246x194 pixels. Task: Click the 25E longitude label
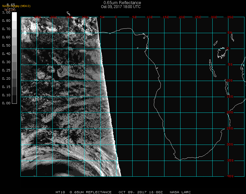pyautogui.click(x=198, y=17)
